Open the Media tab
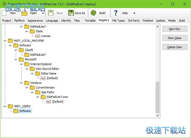The width and height of the screenshot is (191, 138). tap(172, 21)
